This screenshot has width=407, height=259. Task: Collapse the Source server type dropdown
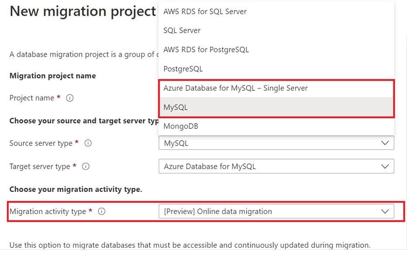click(x=385, y=143)
